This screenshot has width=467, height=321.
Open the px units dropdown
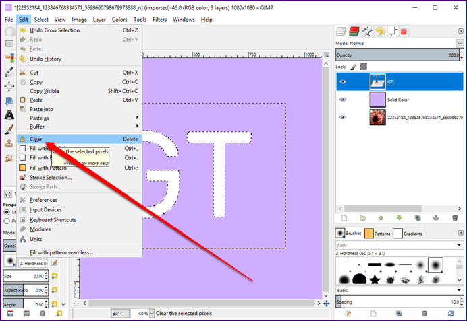[120, 314]
